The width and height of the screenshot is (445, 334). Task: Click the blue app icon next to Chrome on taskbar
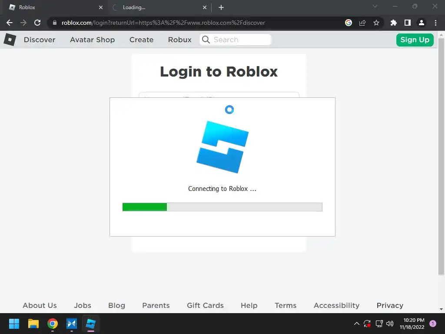coord(72,324)
